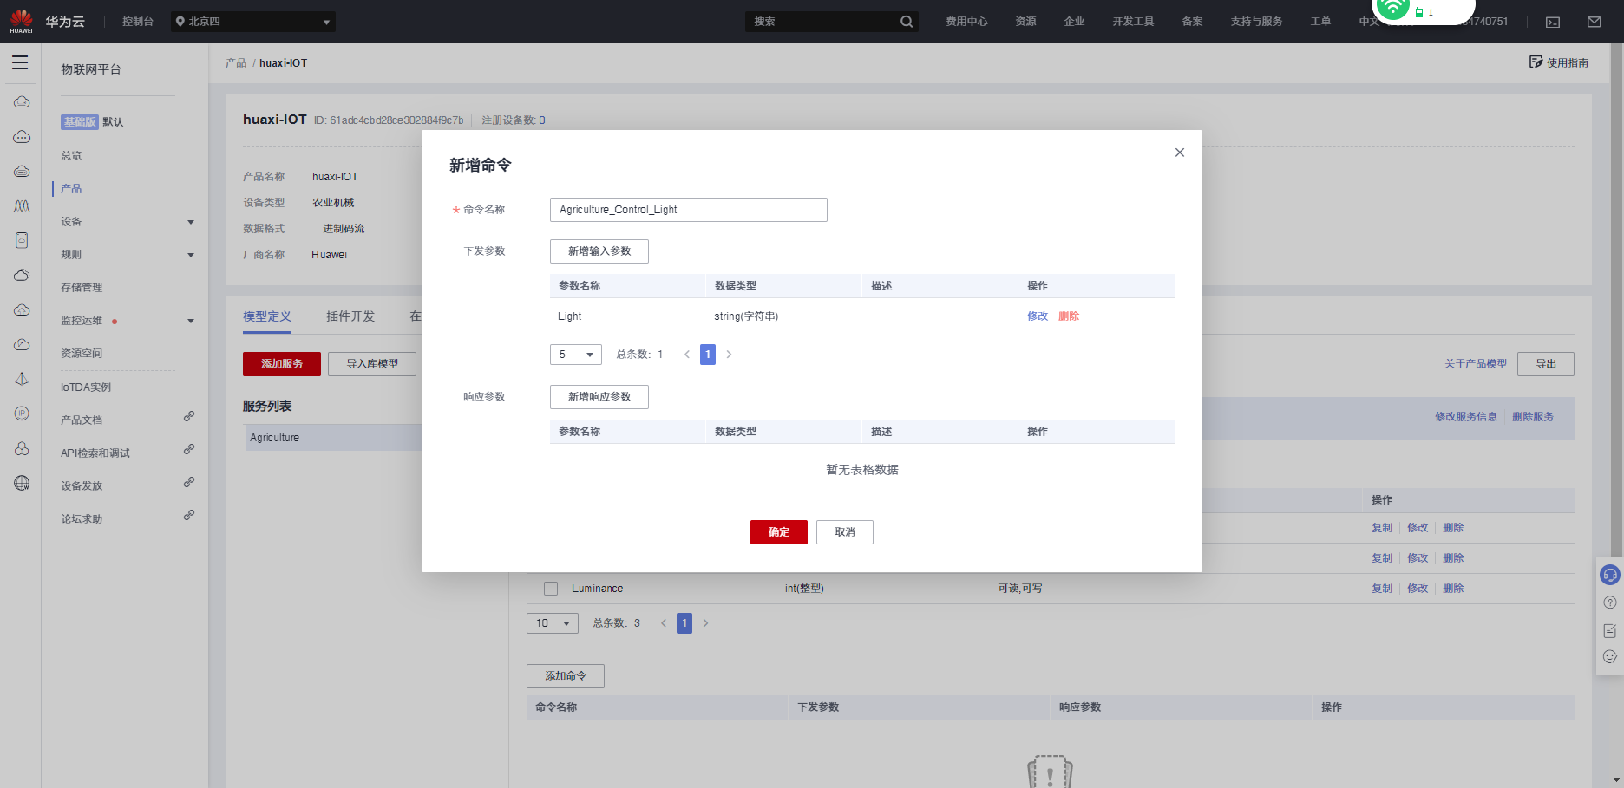Select 产品 in the sidebar
Viewport: 1624px width, 788px height.
pos(71,189)
